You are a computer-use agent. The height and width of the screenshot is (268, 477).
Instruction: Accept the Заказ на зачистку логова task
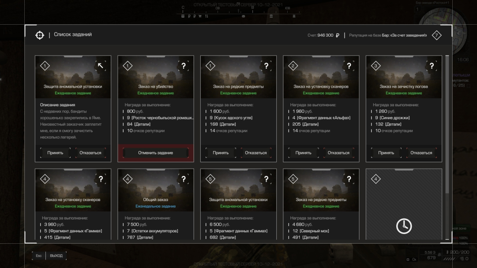[386, 153]
